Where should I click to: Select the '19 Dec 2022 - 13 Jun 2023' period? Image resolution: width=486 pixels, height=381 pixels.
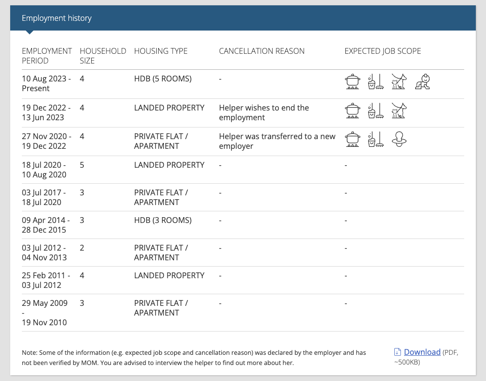[46, 112]
